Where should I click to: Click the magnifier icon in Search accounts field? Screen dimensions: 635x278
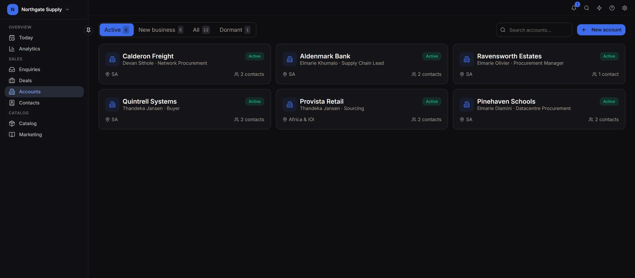[503, 30]
